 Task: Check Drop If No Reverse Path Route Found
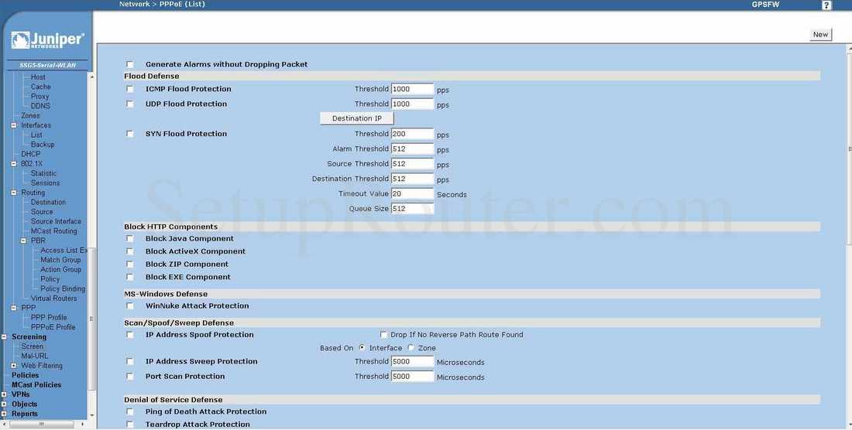coord(383,335)
